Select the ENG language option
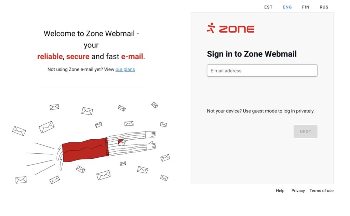This screenshot has width=350, height=216. click(x=287, y=7)
